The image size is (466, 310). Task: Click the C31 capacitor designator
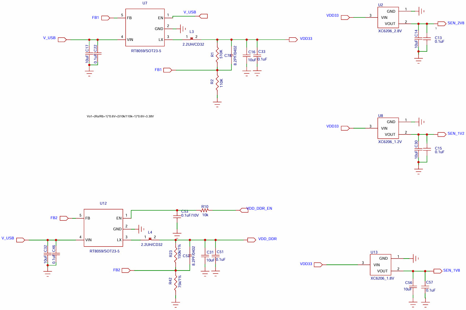tap(210, 252)
